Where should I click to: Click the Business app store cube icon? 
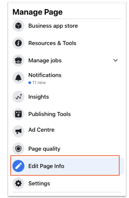tap(18, 26)
